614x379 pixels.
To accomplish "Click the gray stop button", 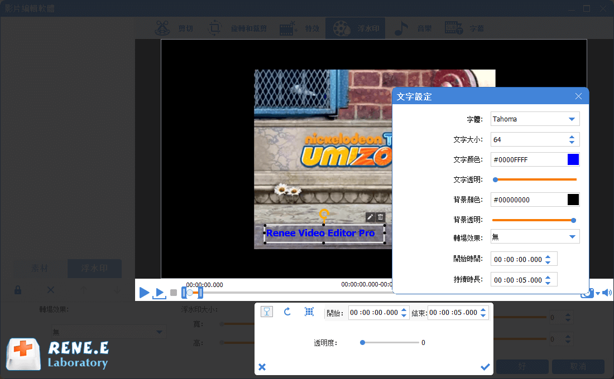I will click(174, 293).
